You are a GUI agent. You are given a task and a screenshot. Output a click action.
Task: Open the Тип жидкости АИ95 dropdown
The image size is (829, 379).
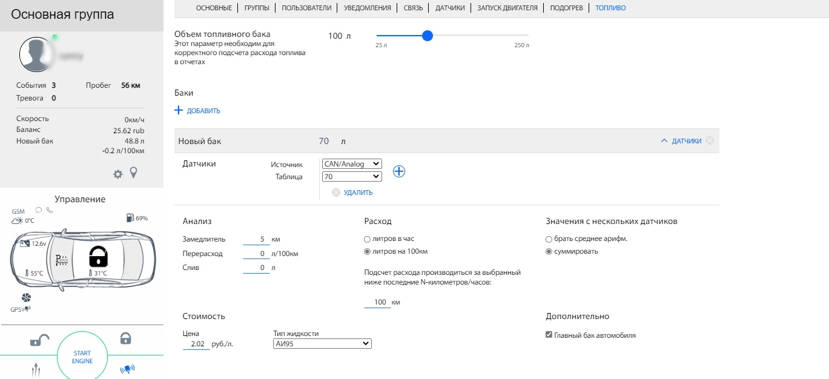[x=322, y=344]
